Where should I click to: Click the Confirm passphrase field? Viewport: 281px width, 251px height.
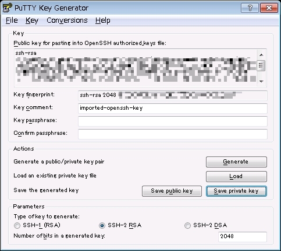(173, 134)
